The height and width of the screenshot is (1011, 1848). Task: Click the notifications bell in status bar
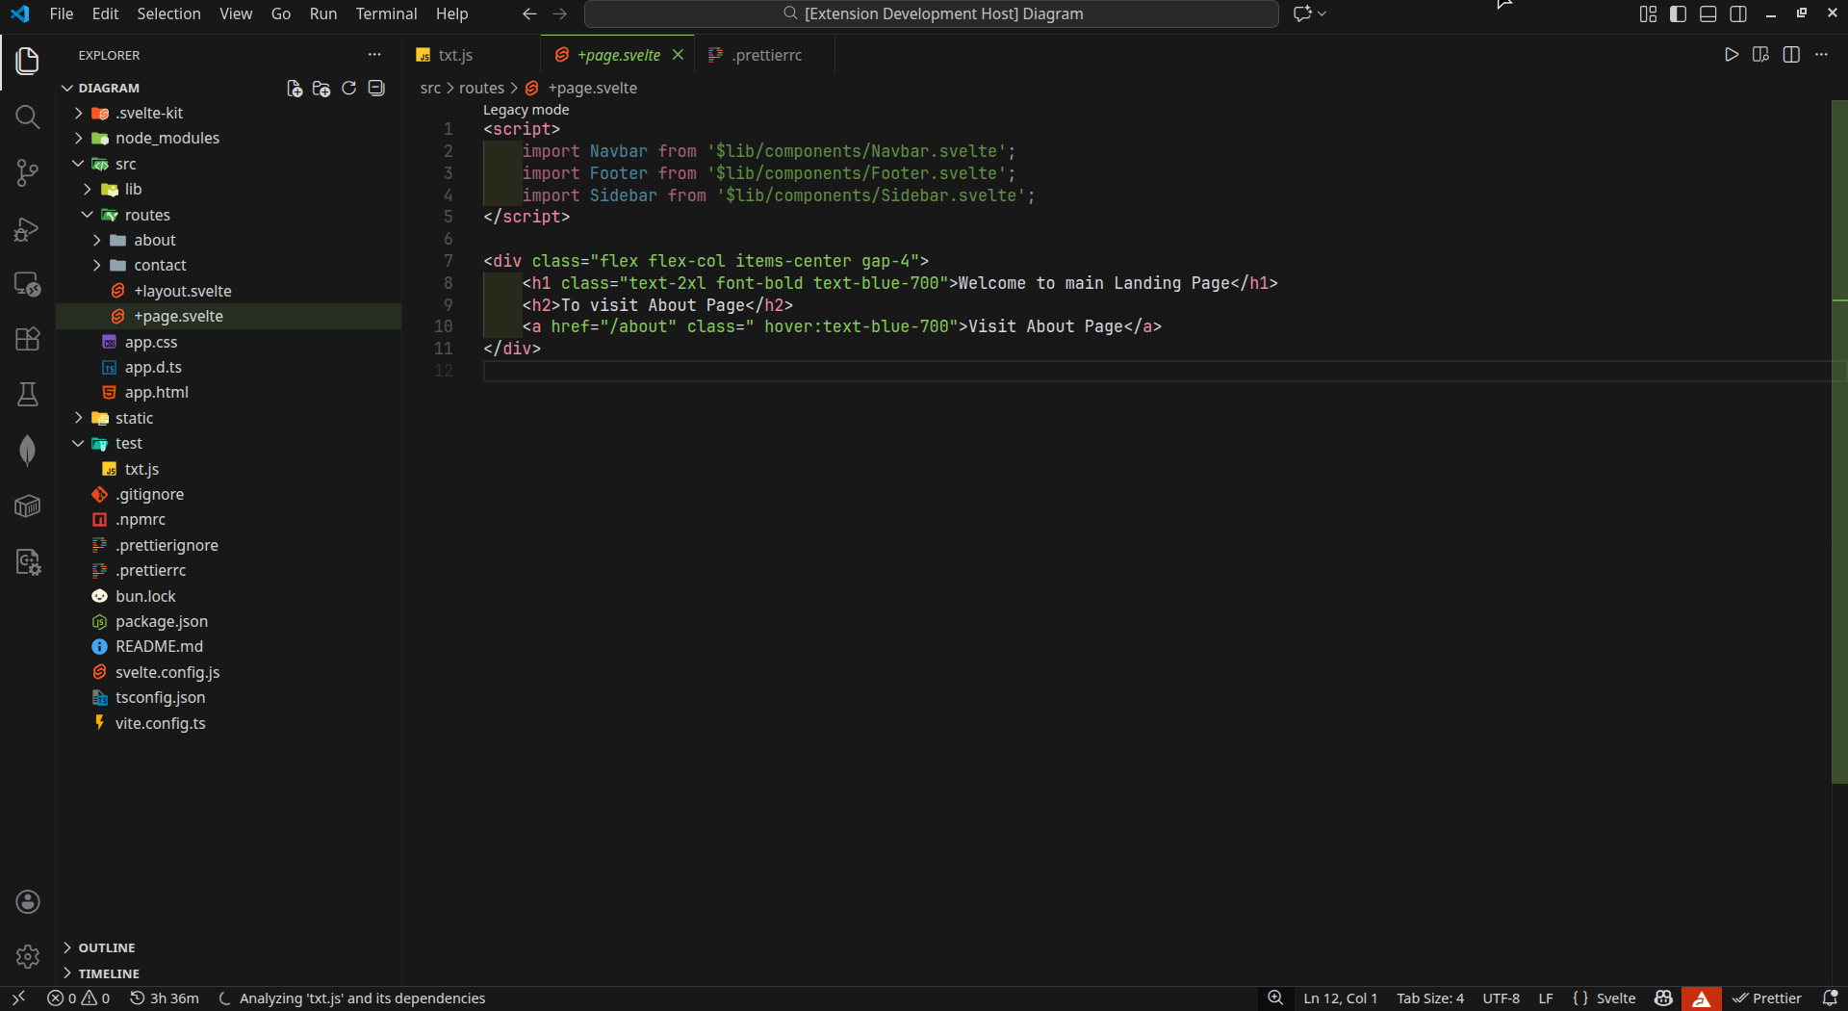point(1830,998)
